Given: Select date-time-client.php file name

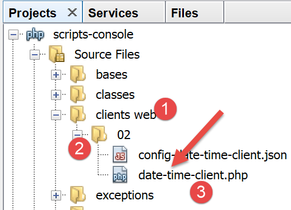Looking at the screenshot, I should [x=193, y=175].
